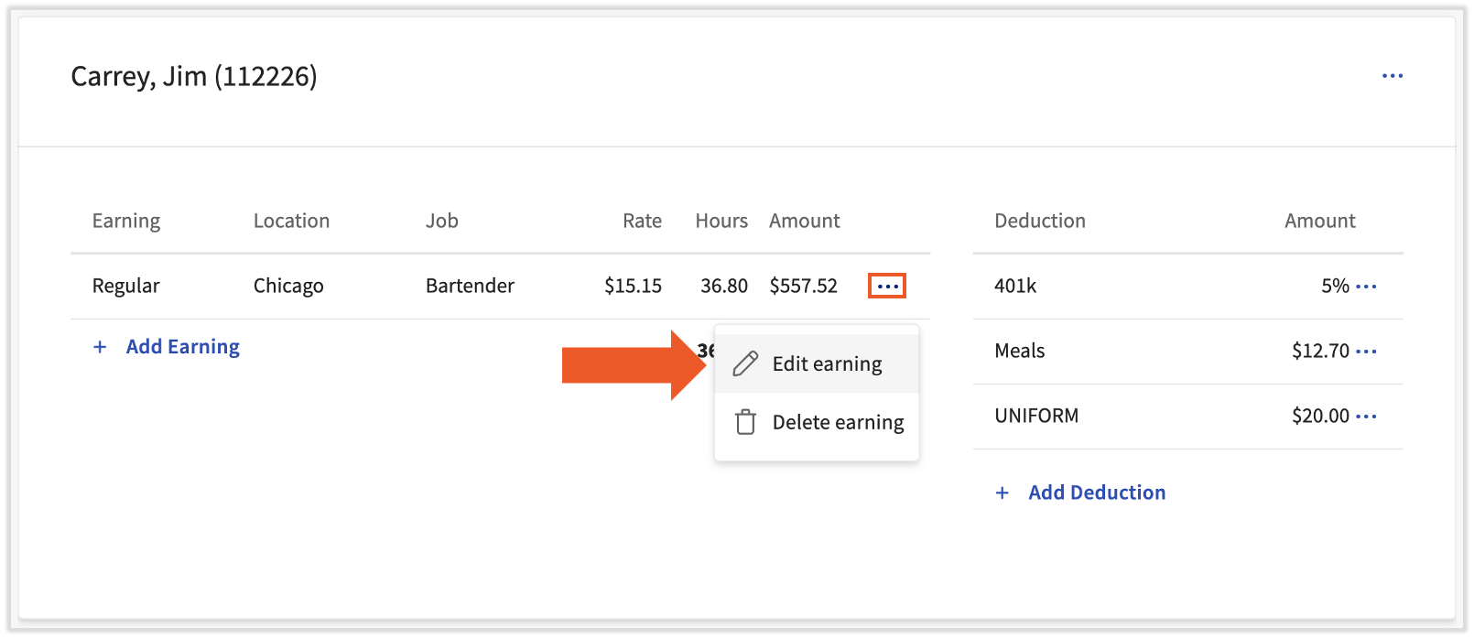Image resolution: width=1474 pixels, height=639 pixels.
Task: Choose Edit earning from the popup menu
Action: (x=827, y=364)
